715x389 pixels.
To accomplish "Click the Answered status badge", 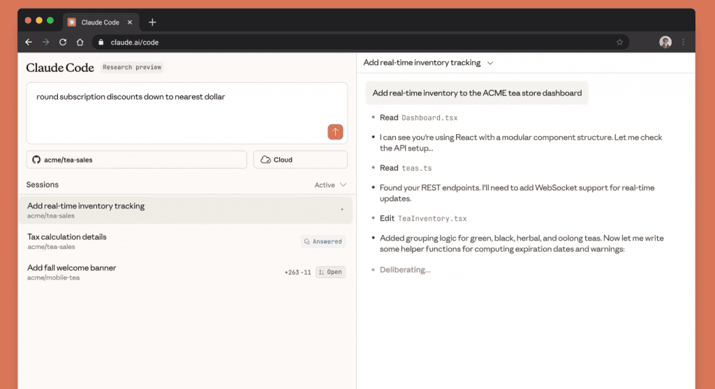I will [323, 241].
